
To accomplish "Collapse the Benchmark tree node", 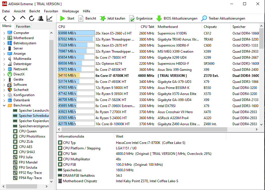I will tap(4, 105).
